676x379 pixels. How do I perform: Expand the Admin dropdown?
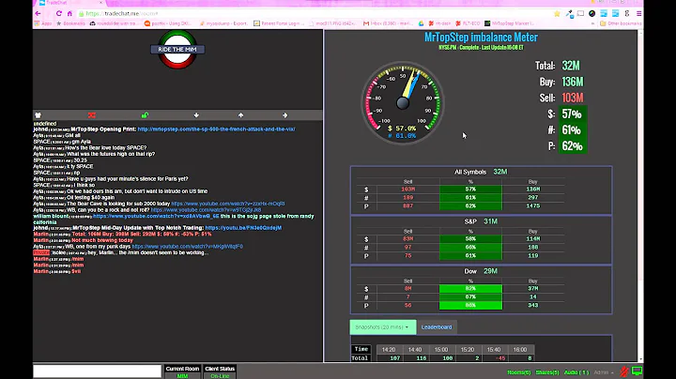pyautogui.click(x=604, y=372)
